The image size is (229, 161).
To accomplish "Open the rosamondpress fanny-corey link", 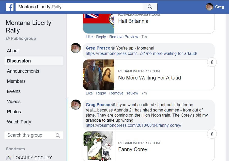I will [133, 125].
